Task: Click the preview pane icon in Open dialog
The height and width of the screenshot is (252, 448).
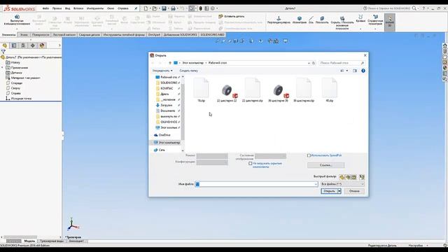Action: [355, 71]
